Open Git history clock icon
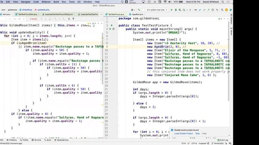The height and width of the screenshot is (145, 259). (213, 10)
